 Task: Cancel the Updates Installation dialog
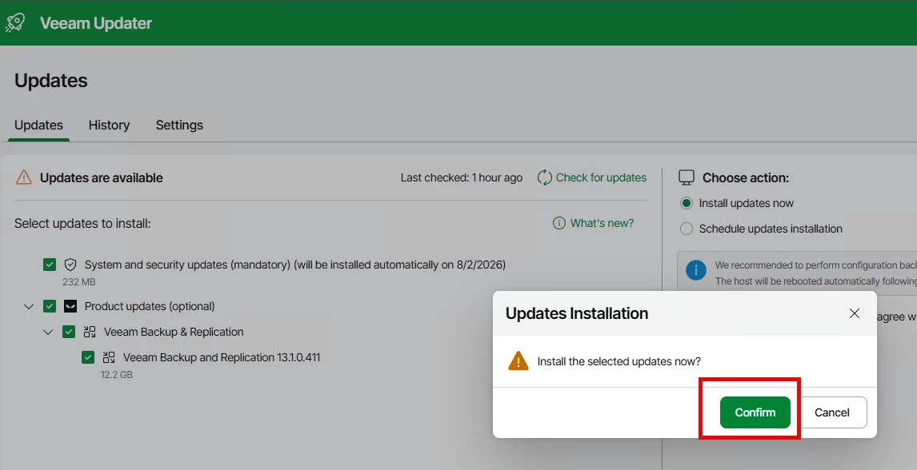pyautogui.click(x=831, y=412)
